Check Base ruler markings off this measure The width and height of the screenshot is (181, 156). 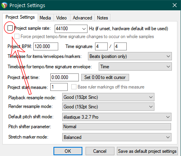pyautogui.click(x=74, y=87)
